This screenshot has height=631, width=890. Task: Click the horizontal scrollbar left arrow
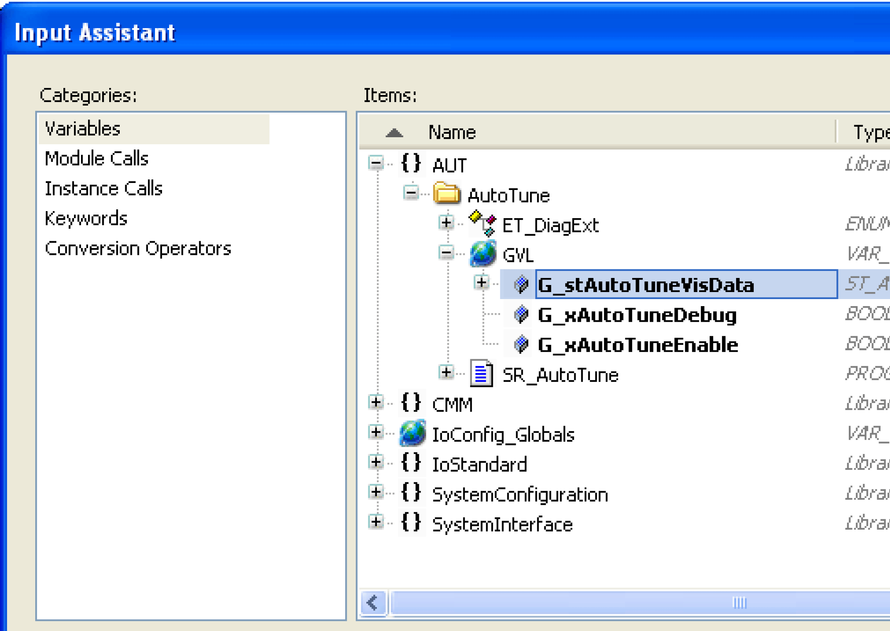click(373, 602)
